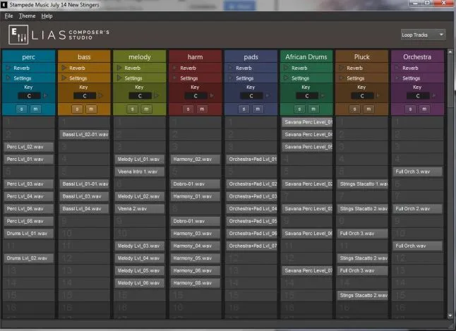Click the key C field on perc

[29, 96]
